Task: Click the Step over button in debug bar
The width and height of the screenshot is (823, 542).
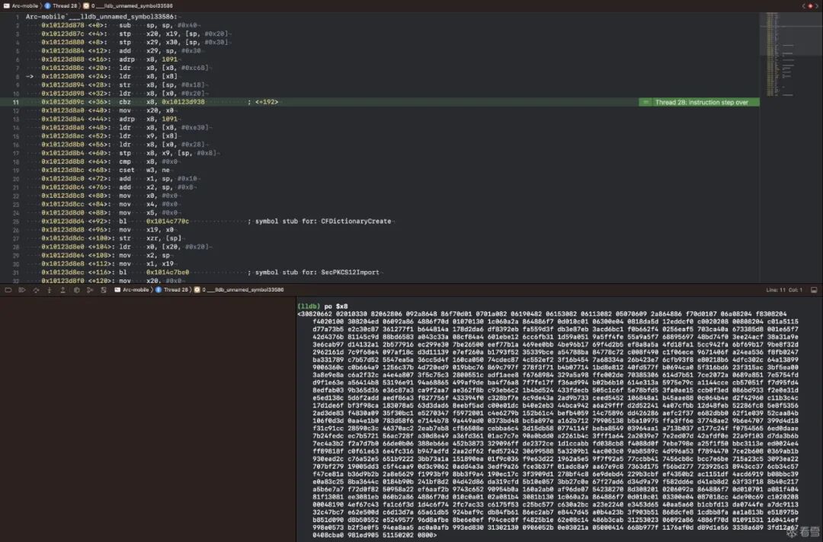Action: coord(36,290)
